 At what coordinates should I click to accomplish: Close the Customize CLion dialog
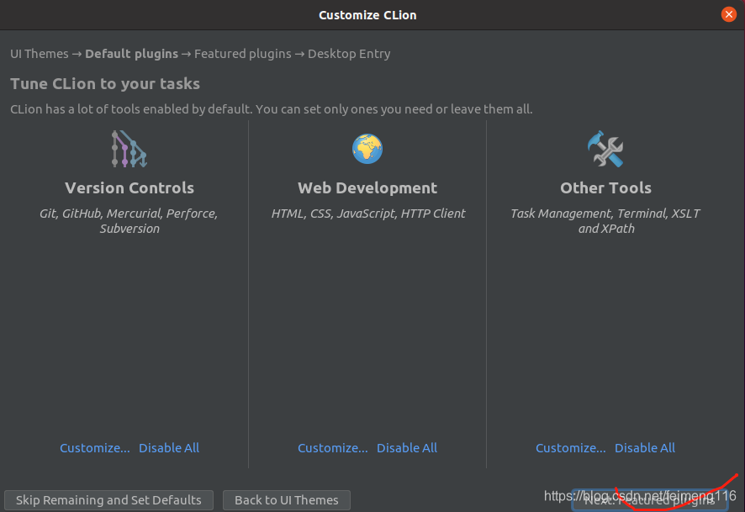(728, 15)
